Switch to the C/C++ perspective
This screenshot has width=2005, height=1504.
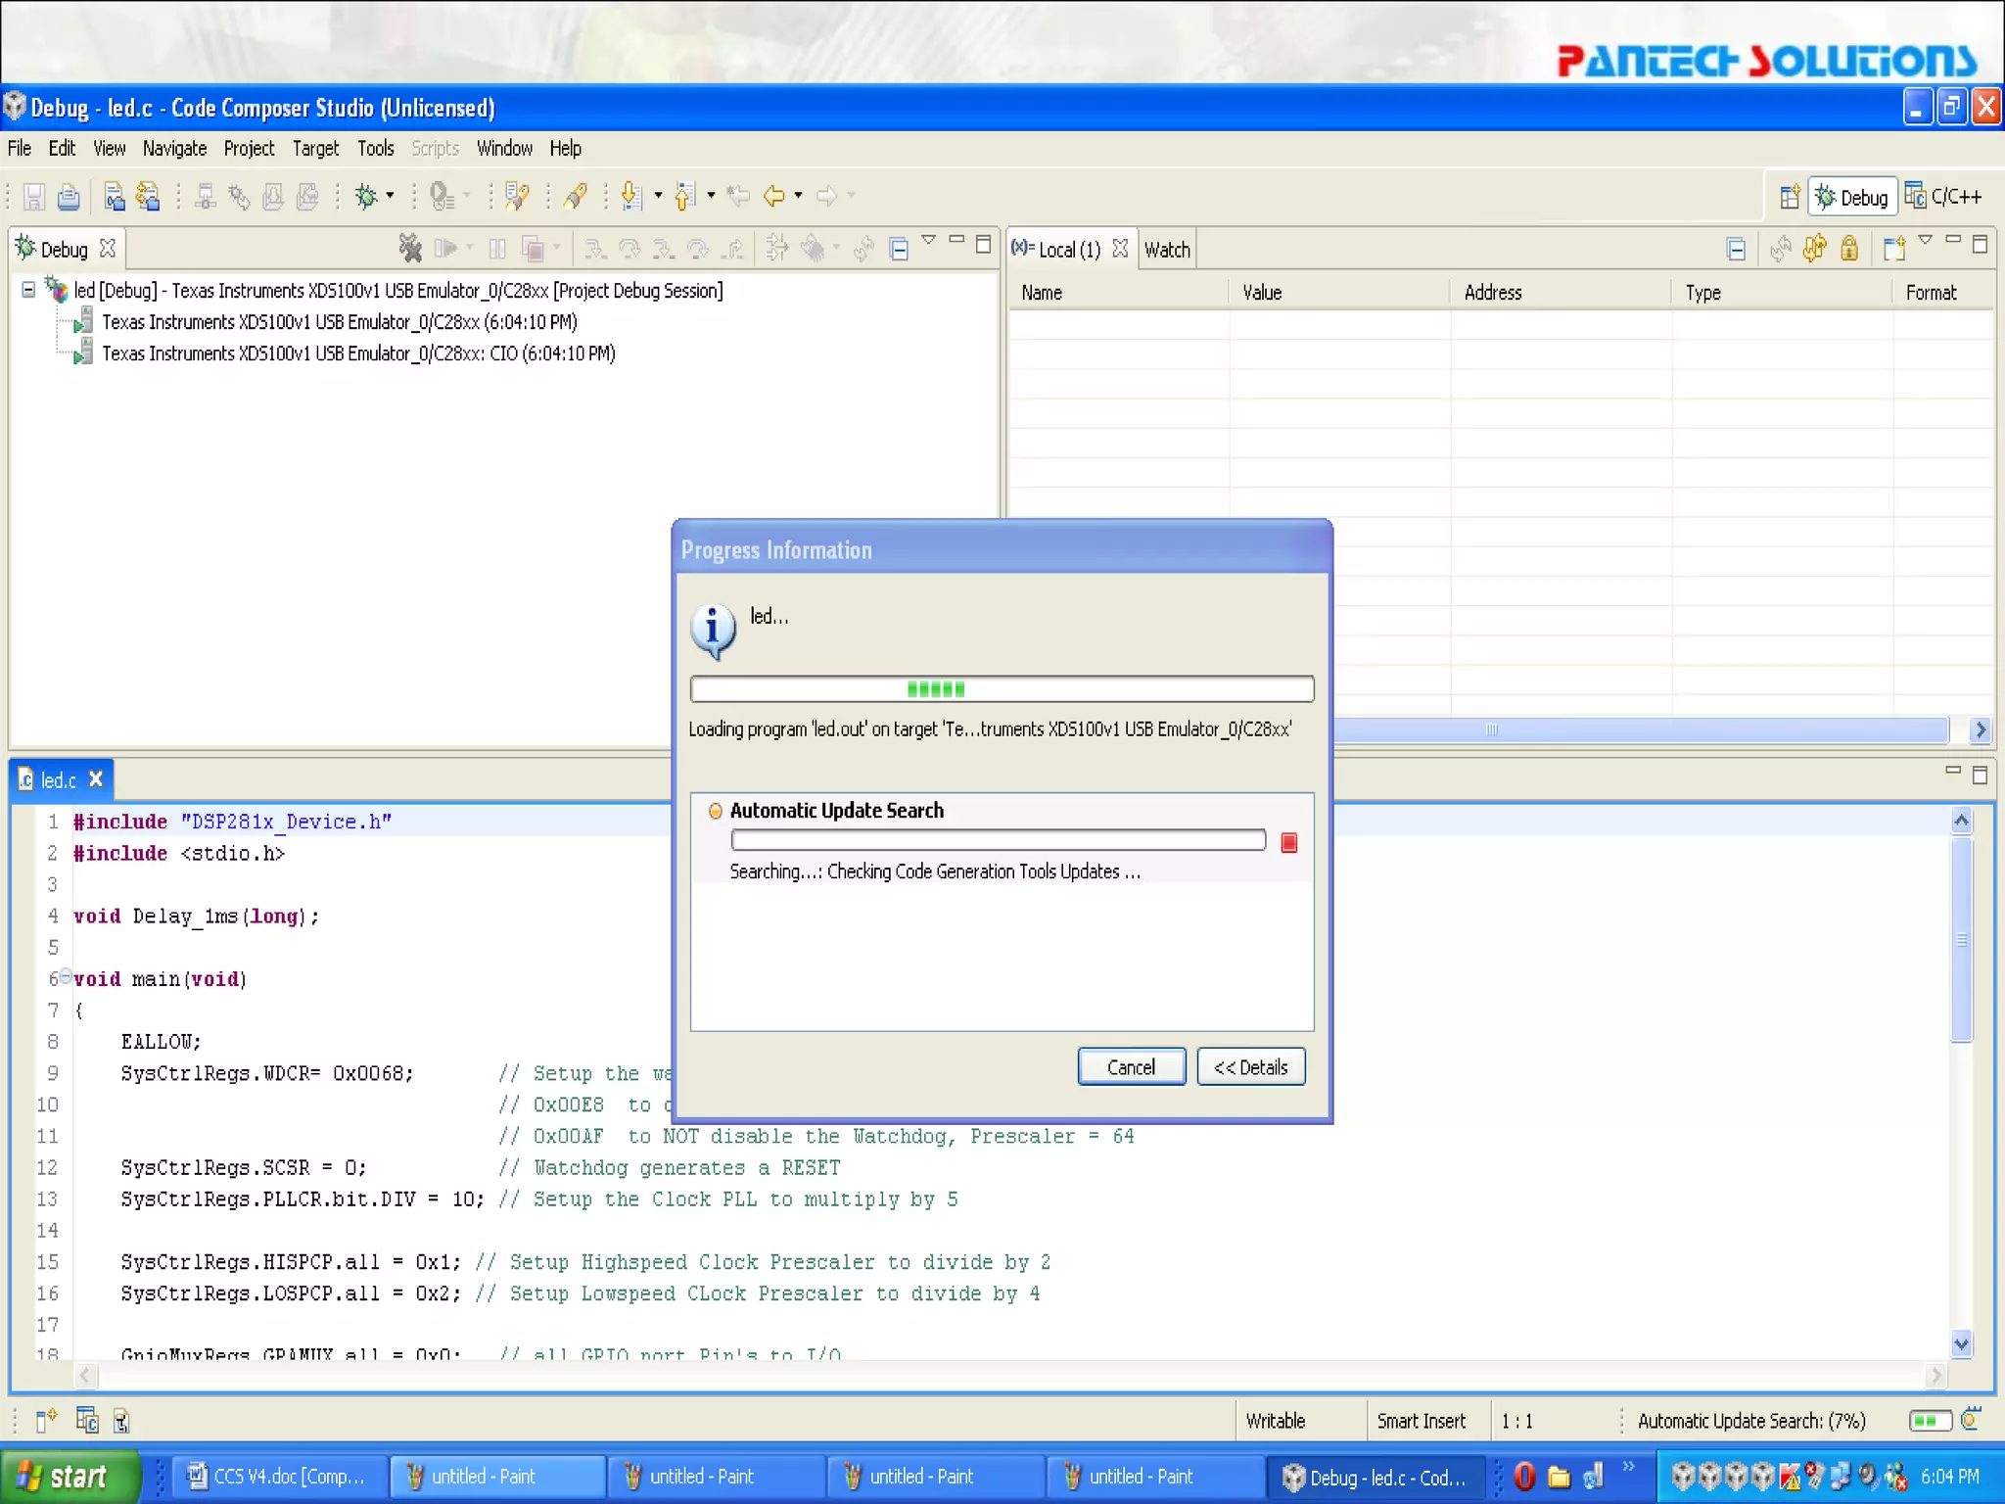pos(1944,197)
